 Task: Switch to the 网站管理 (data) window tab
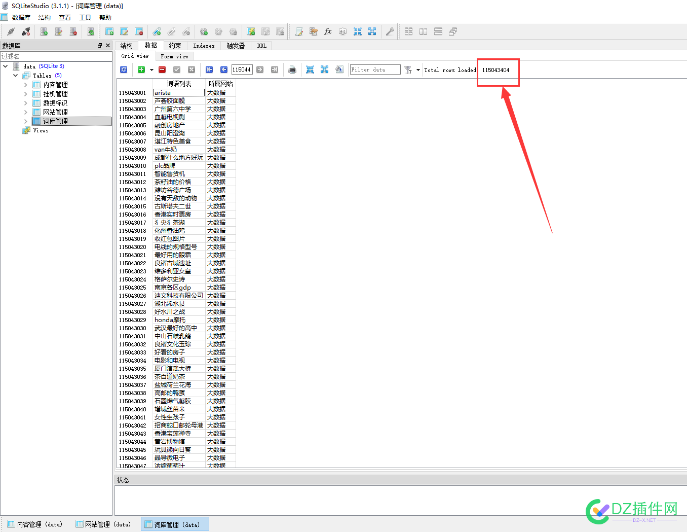tap(103, 524)
